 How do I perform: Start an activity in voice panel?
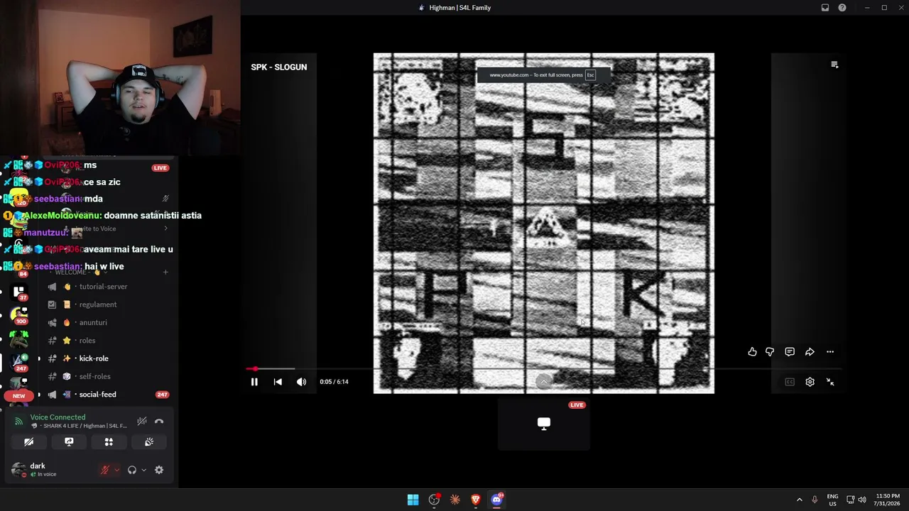tap(109, 442)
